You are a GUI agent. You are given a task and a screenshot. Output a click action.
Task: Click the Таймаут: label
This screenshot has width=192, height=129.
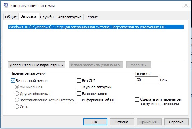[x=142, y=73]
